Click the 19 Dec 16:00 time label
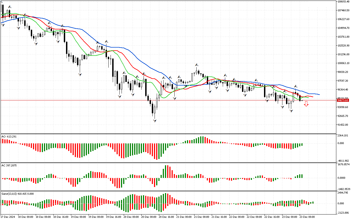This screenshot has height=220, width=352. pyautogui.click(x=113, y=217)
